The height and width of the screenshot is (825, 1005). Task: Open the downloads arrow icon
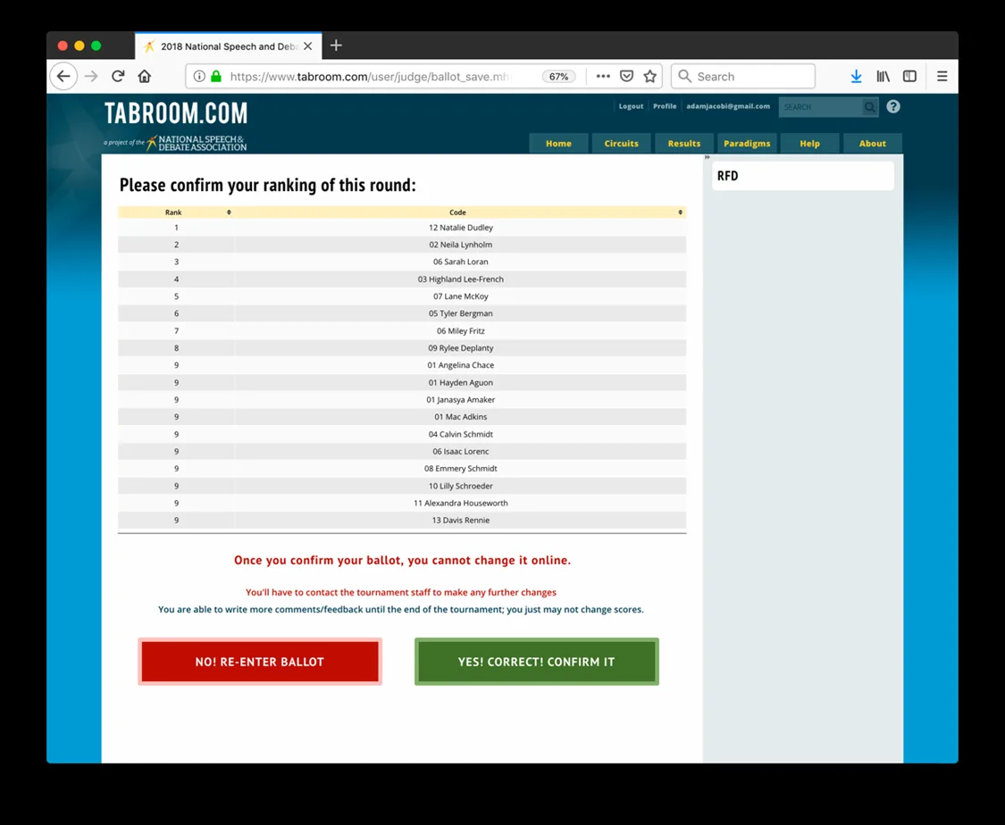857,76
